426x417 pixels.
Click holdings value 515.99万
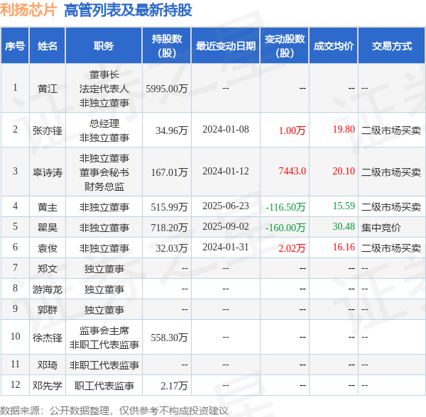(169, 207)
